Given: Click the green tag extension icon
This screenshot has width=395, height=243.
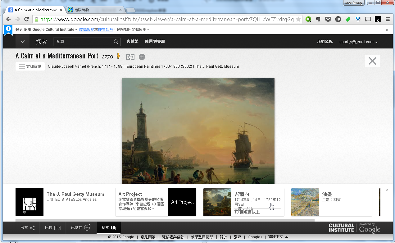Looking at the screenshot, I should click(348, 19).
